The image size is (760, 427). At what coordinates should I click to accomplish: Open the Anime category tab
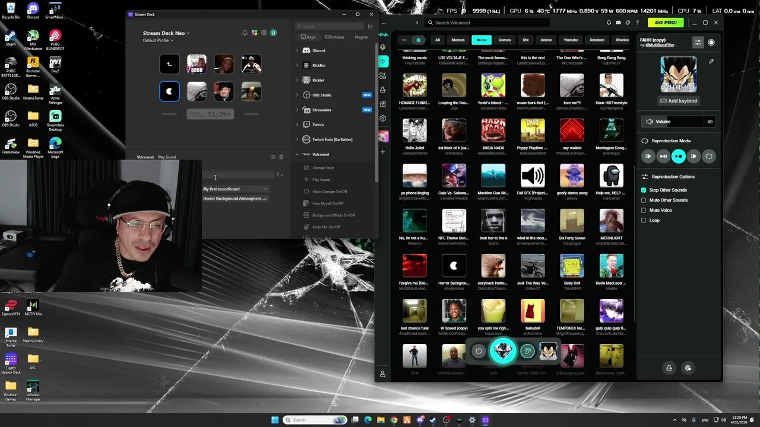546,40
